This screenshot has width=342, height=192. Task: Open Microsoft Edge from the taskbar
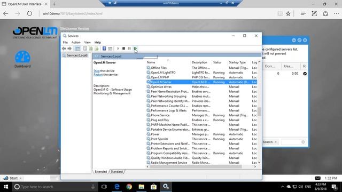click(x=117, y=187)
